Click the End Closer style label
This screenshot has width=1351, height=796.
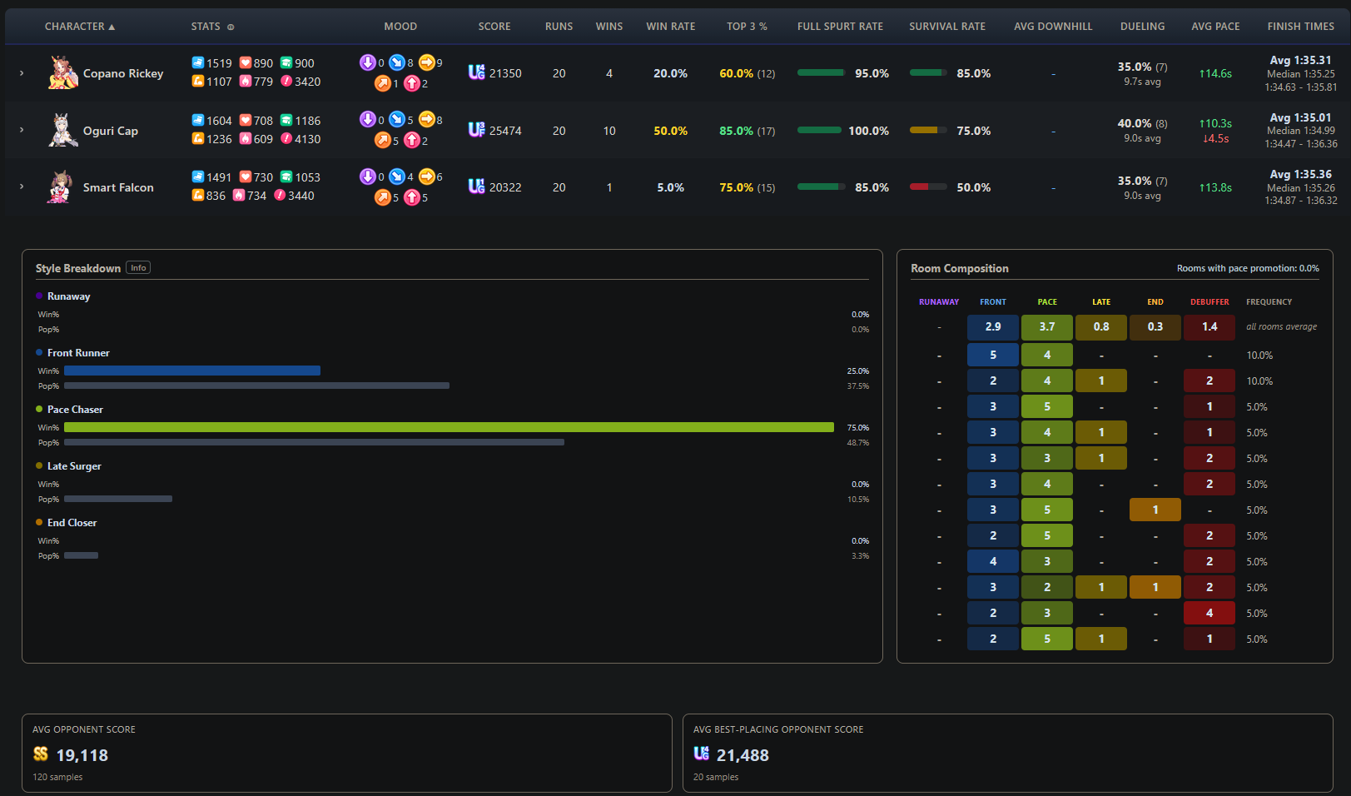click(72, 523)
